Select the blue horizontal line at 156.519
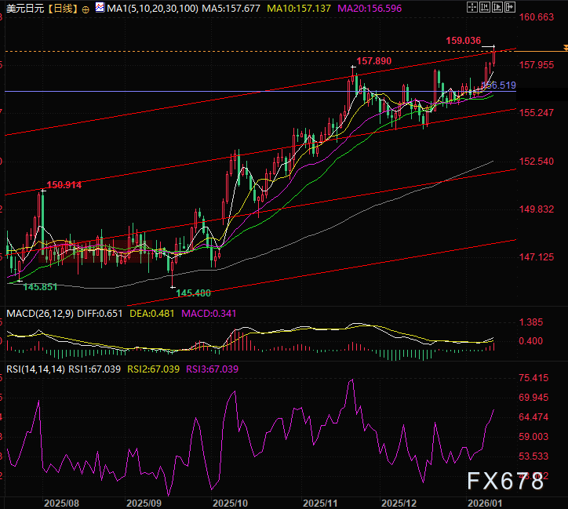The width and height of the screenshot is (568, 509). click(235, 92)
